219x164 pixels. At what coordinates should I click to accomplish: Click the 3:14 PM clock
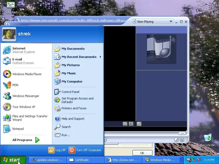(x=209, y=160)
